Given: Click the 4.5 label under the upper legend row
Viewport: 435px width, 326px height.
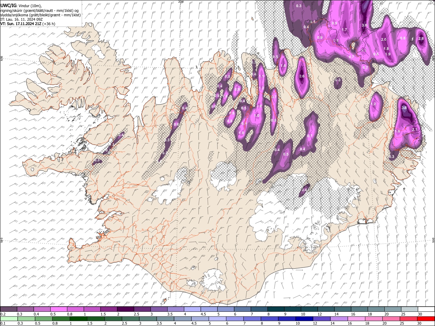Looking at the screenshot, I should click(203, 314).
